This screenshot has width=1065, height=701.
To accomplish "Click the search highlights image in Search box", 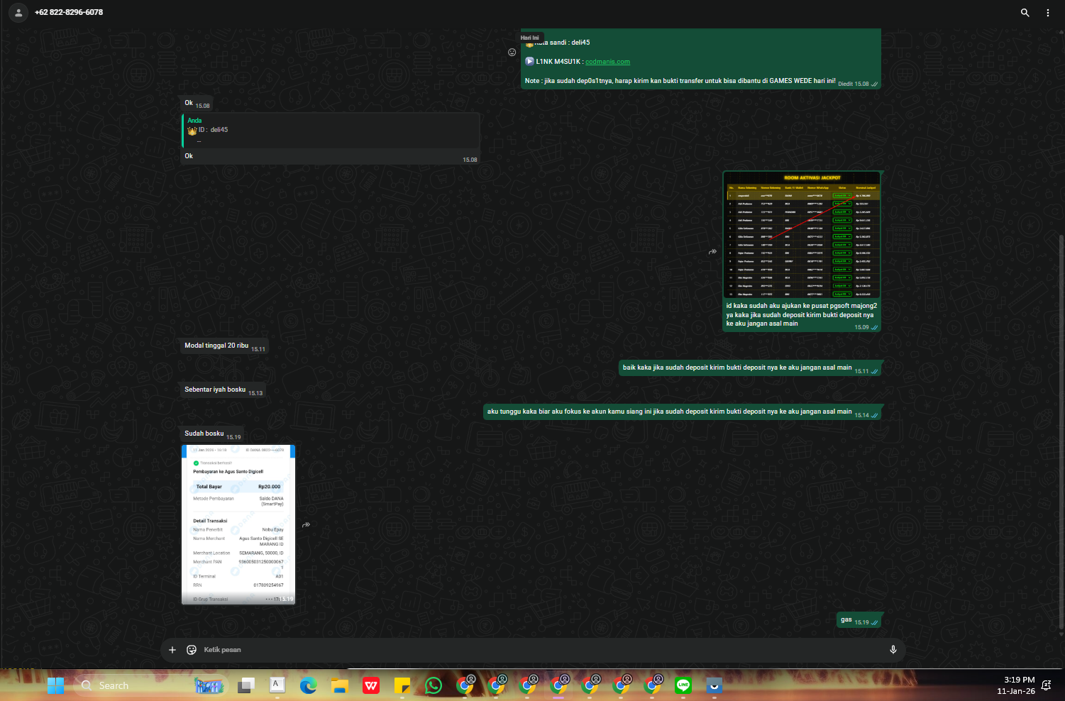I will point(209,685).
